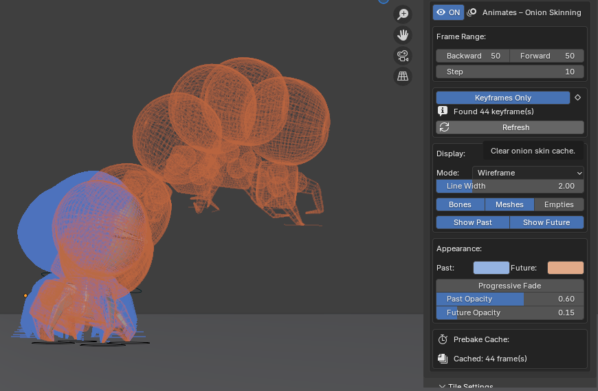Screen dimensions: 598x391
Task: Toggle Bones display off
Action: 460,204
